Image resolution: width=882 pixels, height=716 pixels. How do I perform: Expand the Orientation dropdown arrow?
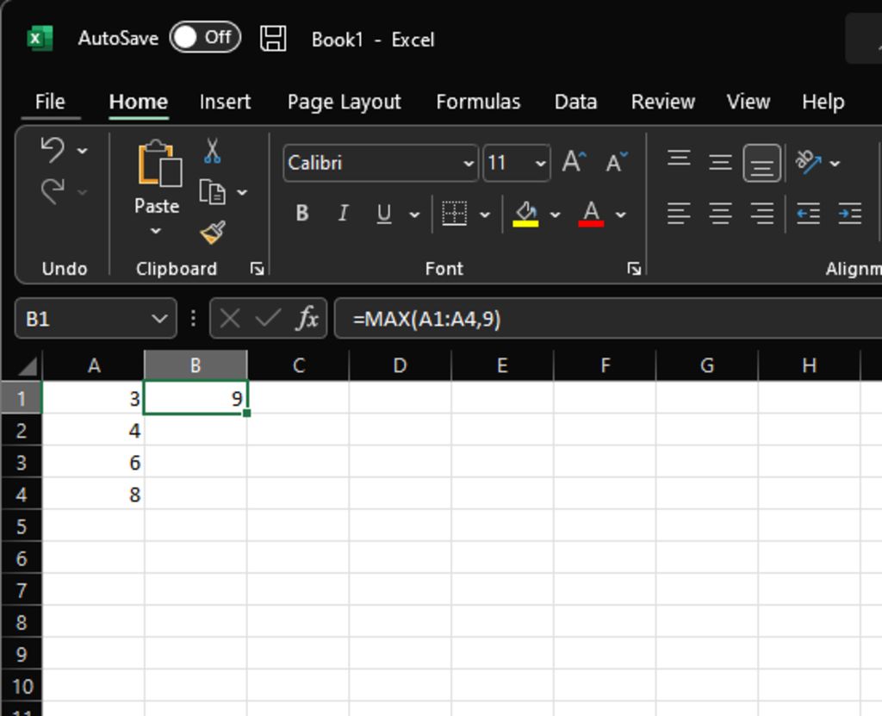tap(835, 164)
